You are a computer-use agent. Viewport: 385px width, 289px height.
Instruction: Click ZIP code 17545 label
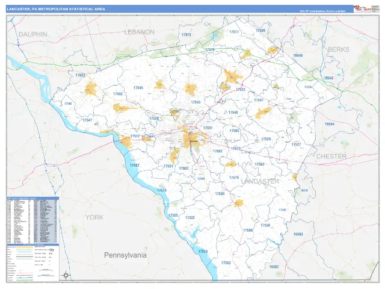tap(138, 88)
